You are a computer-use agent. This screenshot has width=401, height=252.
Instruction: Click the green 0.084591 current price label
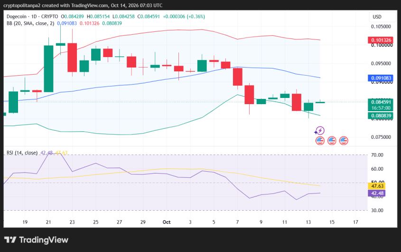point(381,102)
